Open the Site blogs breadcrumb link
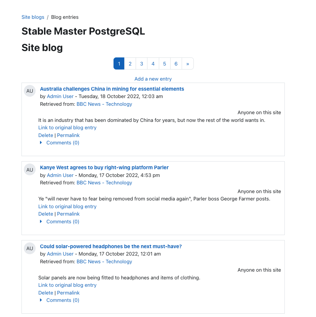This screenshot has width=316, height=317. coord(33,17)
